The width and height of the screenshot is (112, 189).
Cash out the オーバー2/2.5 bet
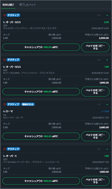41,47
